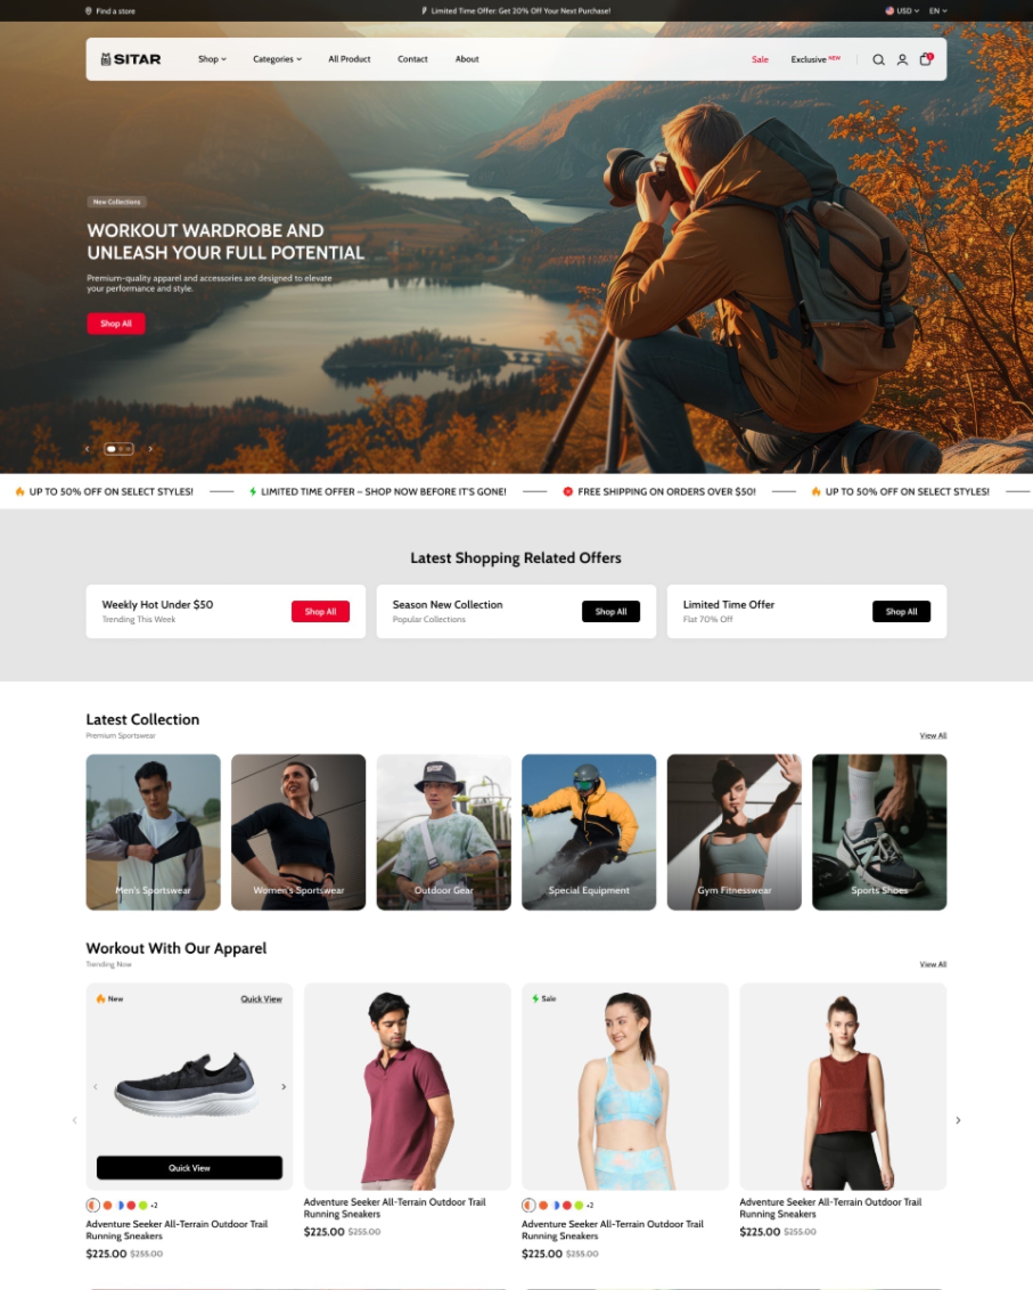This screenshot has height=1290, width=1033.
Task: Click the shopping cart icon
Action: click(x=925, y=59)
